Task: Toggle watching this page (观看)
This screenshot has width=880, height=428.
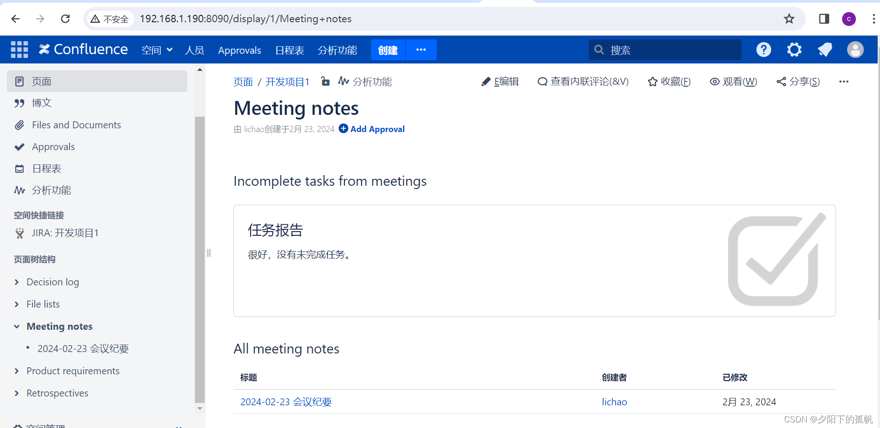Action: click(734, 82)
